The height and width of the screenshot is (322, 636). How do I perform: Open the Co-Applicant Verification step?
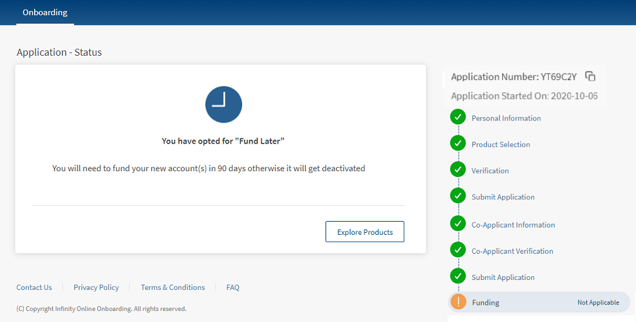(x=512, y=251)
